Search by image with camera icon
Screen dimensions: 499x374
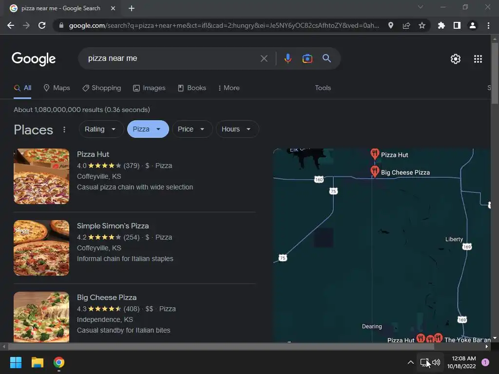[x=307, y=58]
